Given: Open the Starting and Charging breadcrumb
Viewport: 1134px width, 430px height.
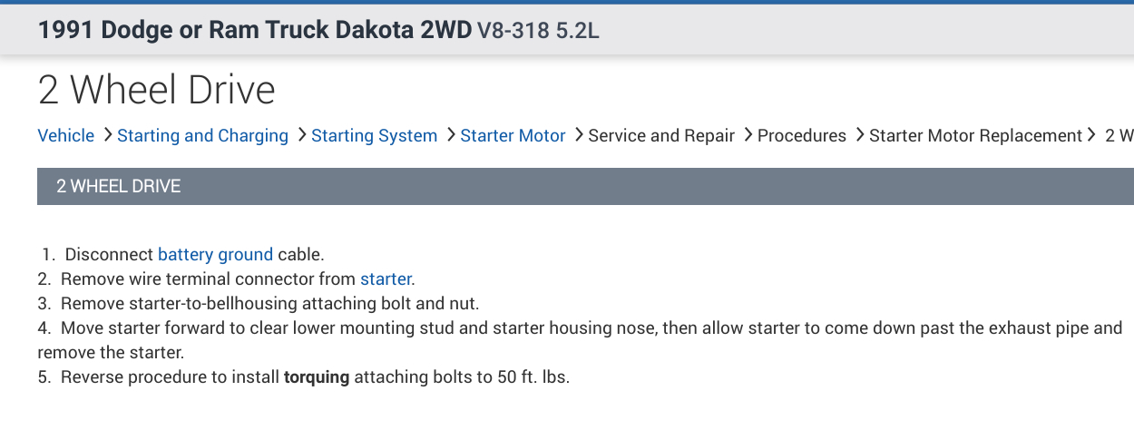Looking at the screenshot, I should (x=202, y=136).
